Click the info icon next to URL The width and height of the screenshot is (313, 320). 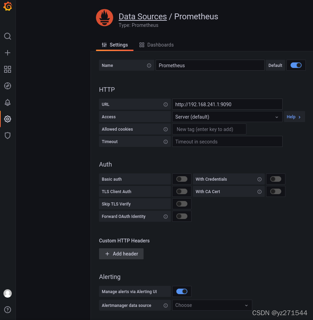tap(166, 104)
